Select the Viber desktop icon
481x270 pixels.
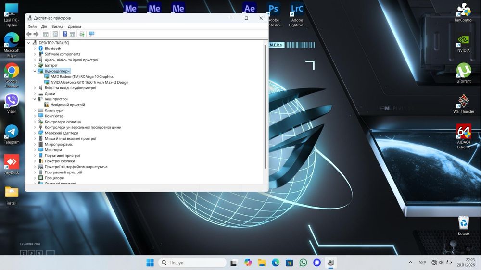tap(12, 104)
